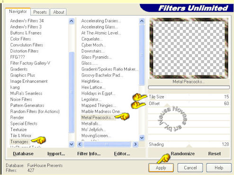Click the filter list scroll-down arrow
Screen dimensions: 234x175
point(142,138)
